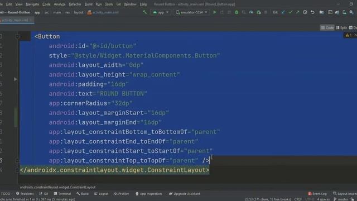Open the View menu
The width and height of the screenshot is (357, 201).
tap(19, 4)
